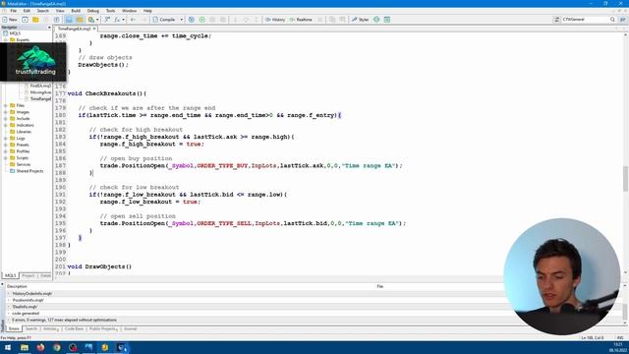Open the Tools menu
This screenshot has height=354, width=629.
[x=110, y=11]
